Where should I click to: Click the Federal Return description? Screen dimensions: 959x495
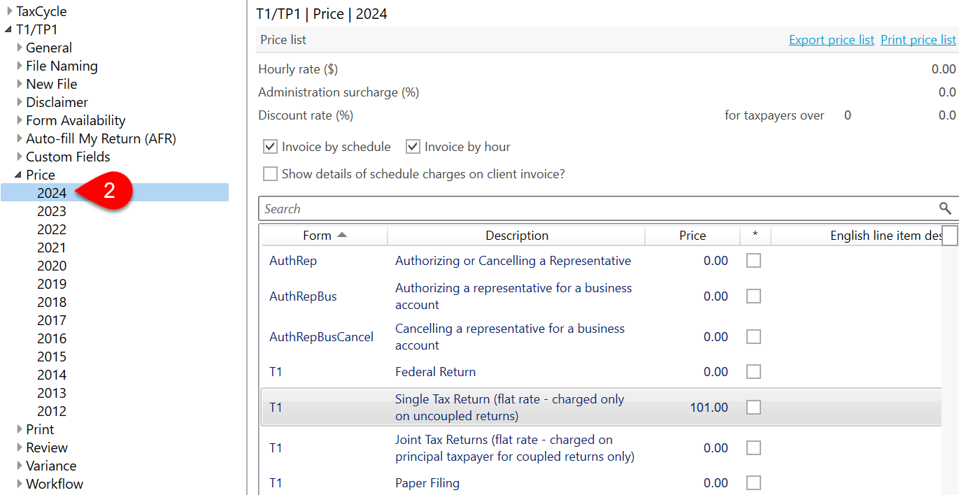pos(435,372)
